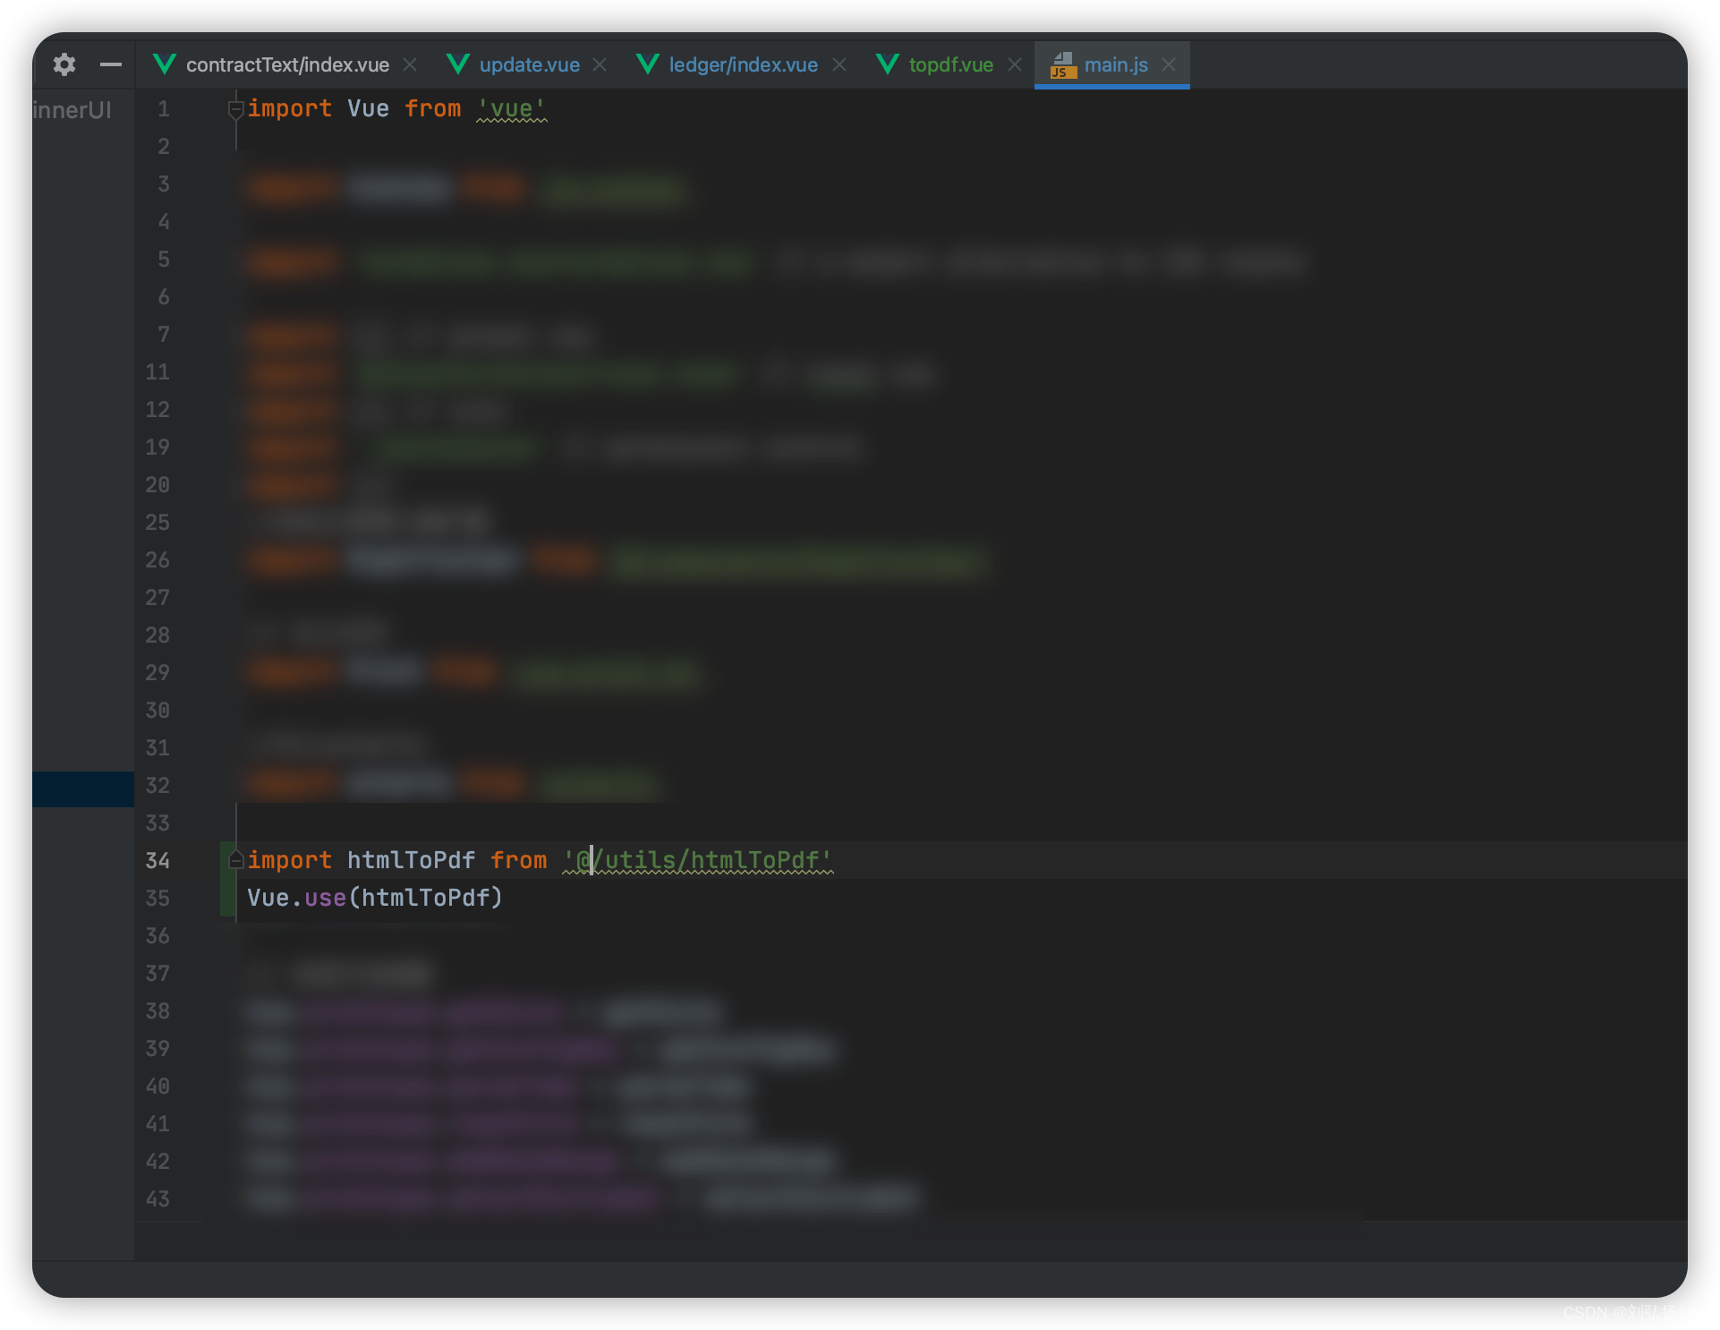Close the main.js tab
This screenshot has width=1720, height=1330.
(x=1169, y=64)
